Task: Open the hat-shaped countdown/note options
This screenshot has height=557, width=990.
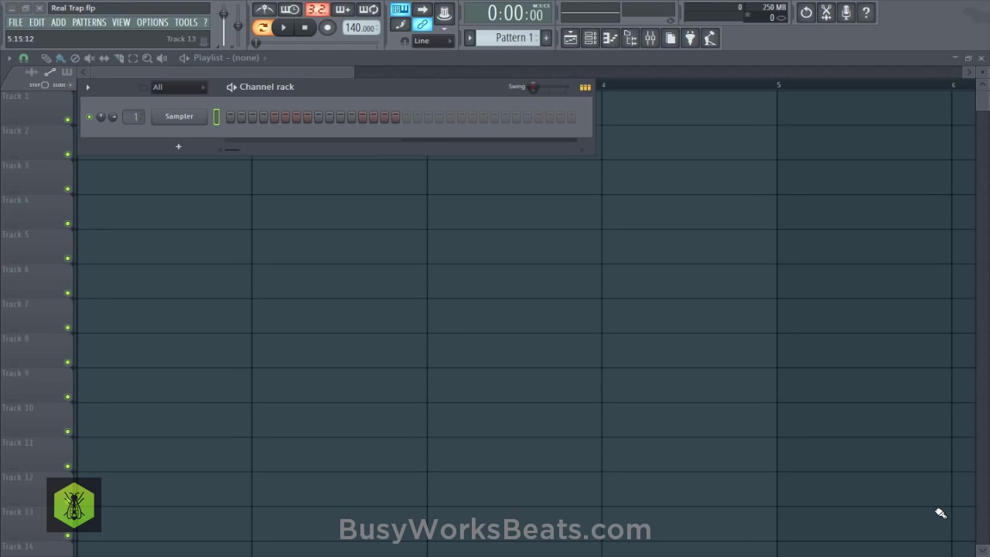Action: [x=445, y=12]
